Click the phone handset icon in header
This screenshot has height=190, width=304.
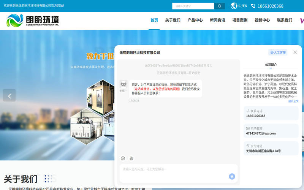253,6
